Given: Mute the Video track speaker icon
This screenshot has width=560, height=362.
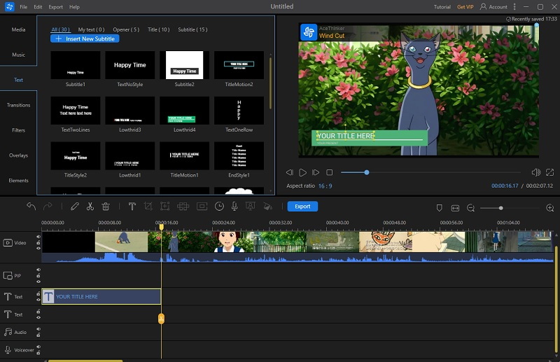Looking at the screenshot, I should click(38, 237).
